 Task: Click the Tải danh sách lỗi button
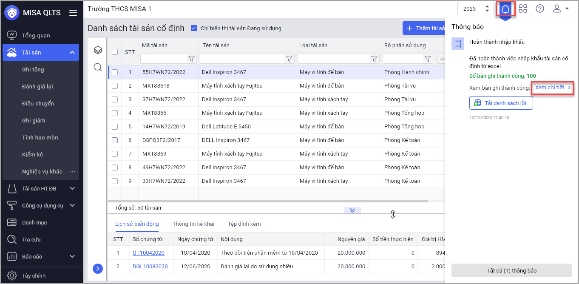tap(501, 103)
